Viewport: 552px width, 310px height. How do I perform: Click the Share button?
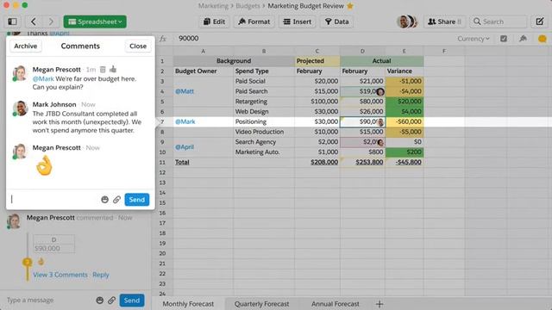[x=444, y=22]
